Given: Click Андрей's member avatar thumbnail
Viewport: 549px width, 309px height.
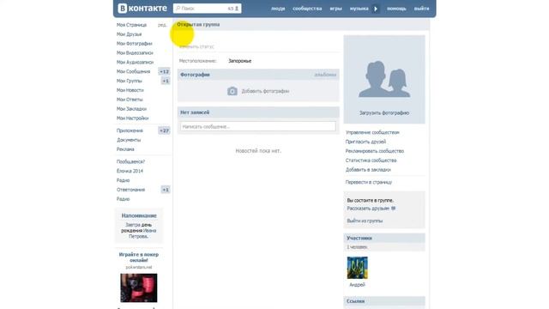Looking at the screenshot, I should (x=357, y=268).
